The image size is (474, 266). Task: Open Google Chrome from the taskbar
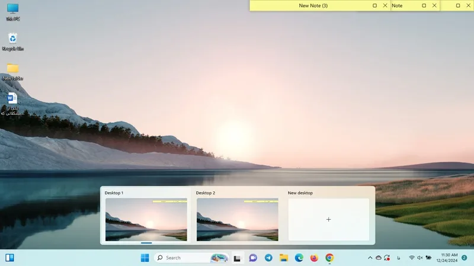329,258
